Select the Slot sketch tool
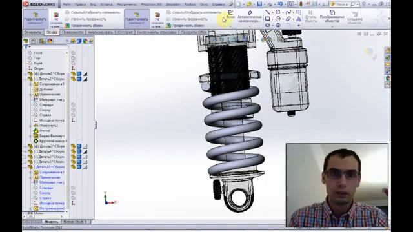 (x=267, y=25)
